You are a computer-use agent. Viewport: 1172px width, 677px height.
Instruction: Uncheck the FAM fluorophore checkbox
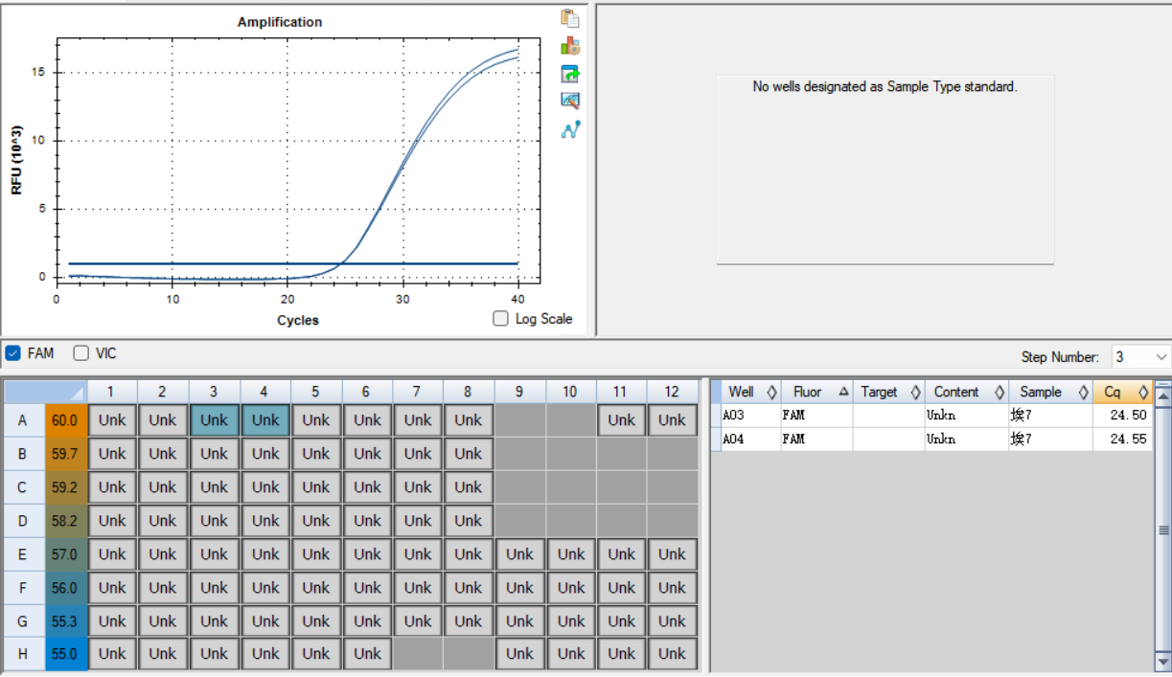[x=12, y=353]
